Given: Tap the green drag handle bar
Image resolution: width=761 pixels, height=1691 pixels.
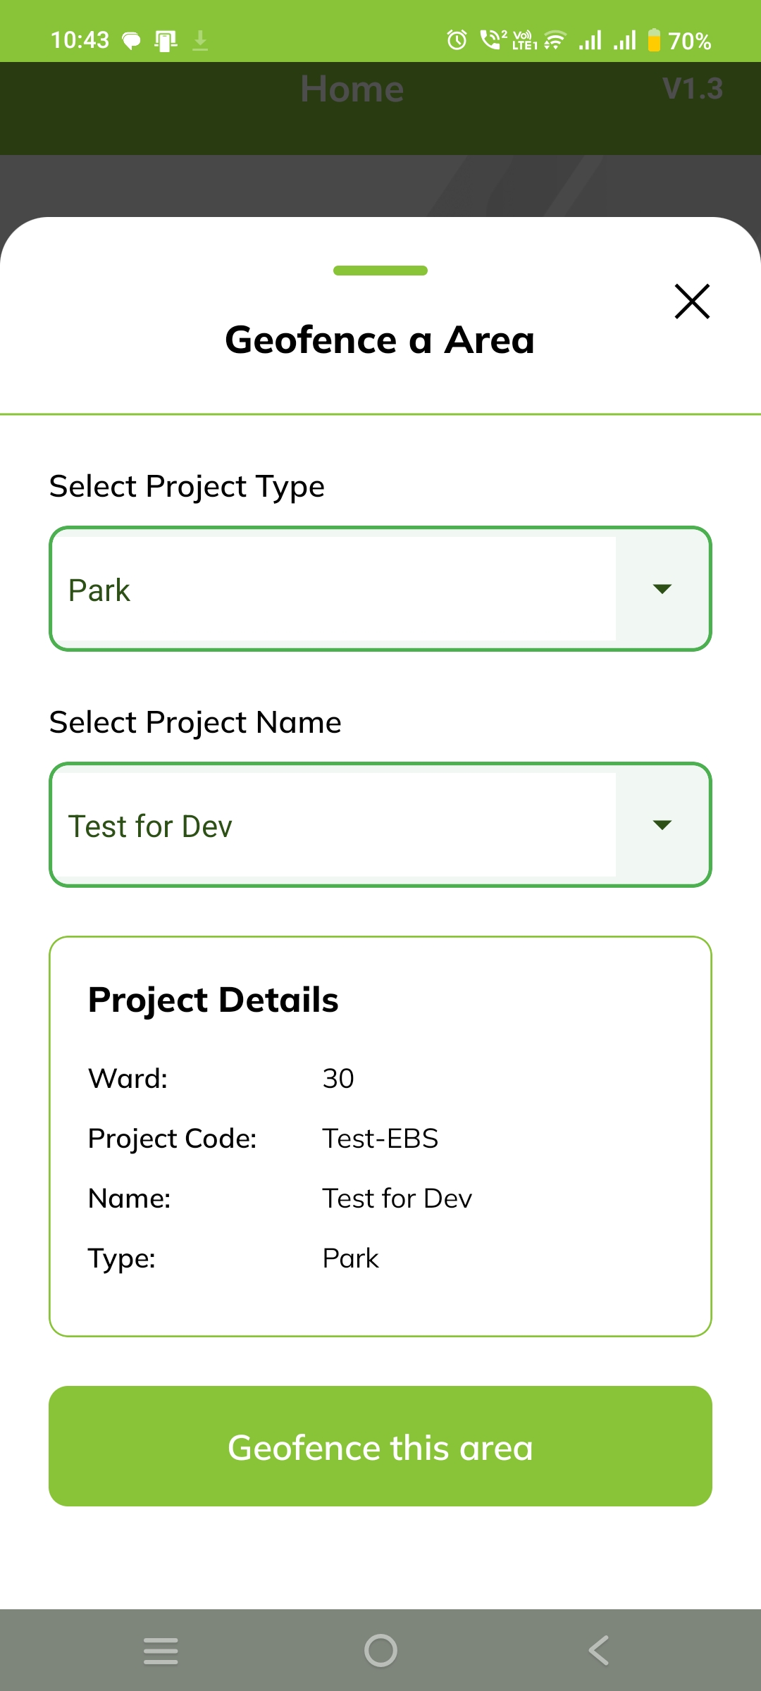Looking at the screenshot, I should (x=380, y=271).
